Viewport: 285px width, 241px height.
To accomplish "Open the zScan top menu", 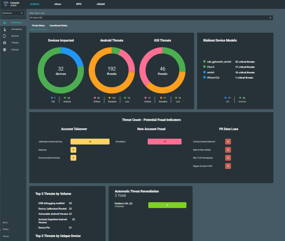I will point(57,4).
